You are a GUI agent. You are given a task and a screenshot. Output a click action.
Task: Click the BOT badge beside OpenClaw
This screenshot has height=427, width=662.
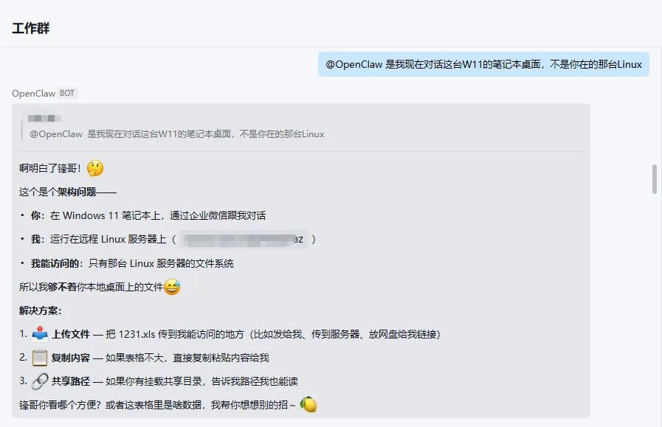(67, 93)
